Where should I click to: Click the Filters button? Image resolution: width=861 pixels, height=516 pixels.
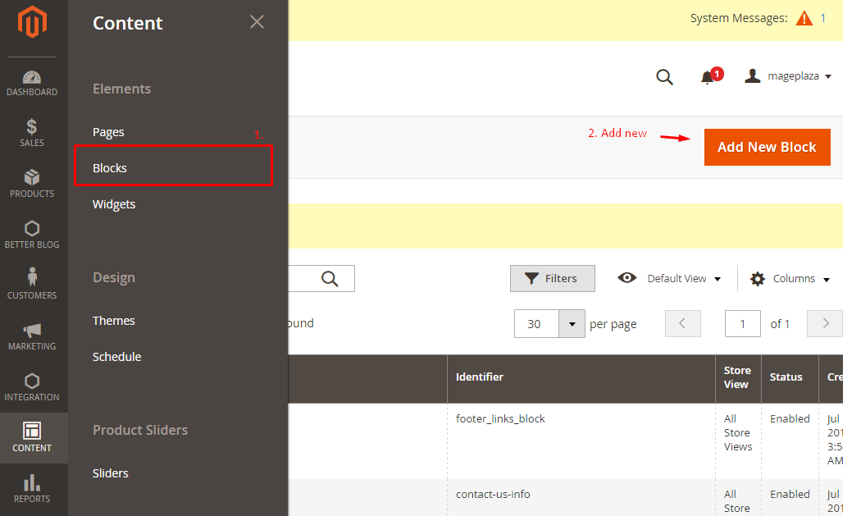tap(552, 278)
